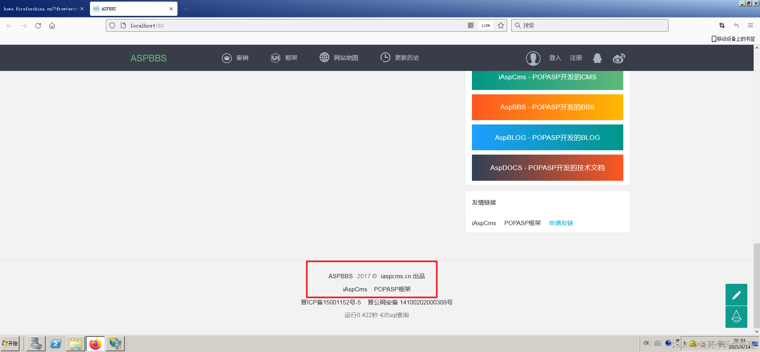Click the user avatar icon in header
The height and width of the screenshot is (352, 760).
533,58
